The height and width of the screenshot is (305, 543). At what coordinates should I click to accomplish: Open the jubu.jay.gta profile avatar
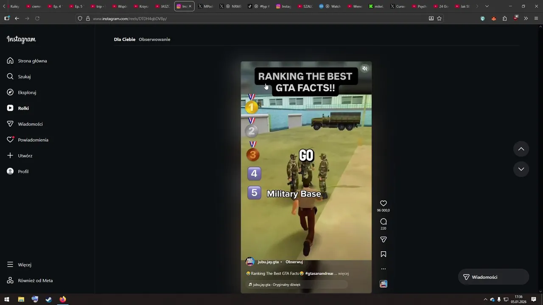coord(250,262)
